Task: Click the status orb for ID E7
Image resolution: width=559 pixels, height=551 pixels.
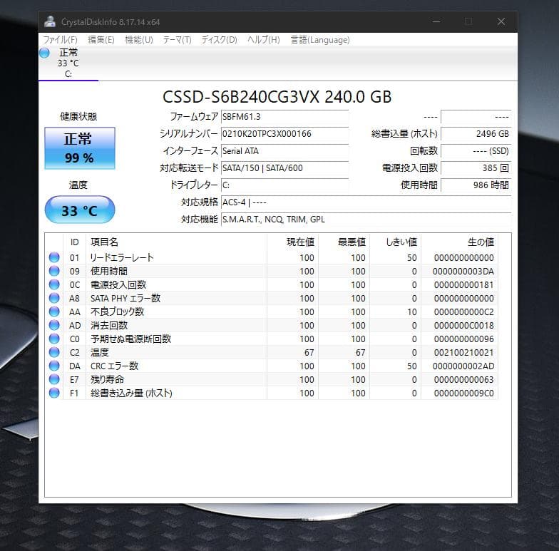Action: [x=54, y=379]
